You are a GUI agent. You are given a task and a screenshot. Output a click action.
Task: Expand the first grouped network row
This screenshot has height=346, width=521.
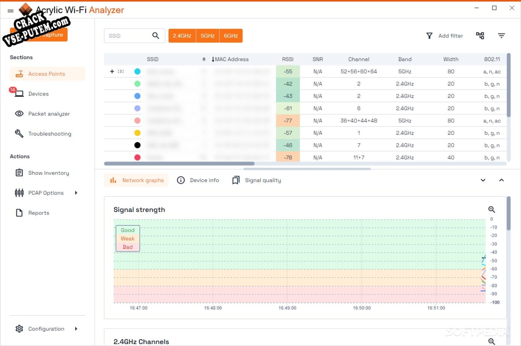coord(112,71)
